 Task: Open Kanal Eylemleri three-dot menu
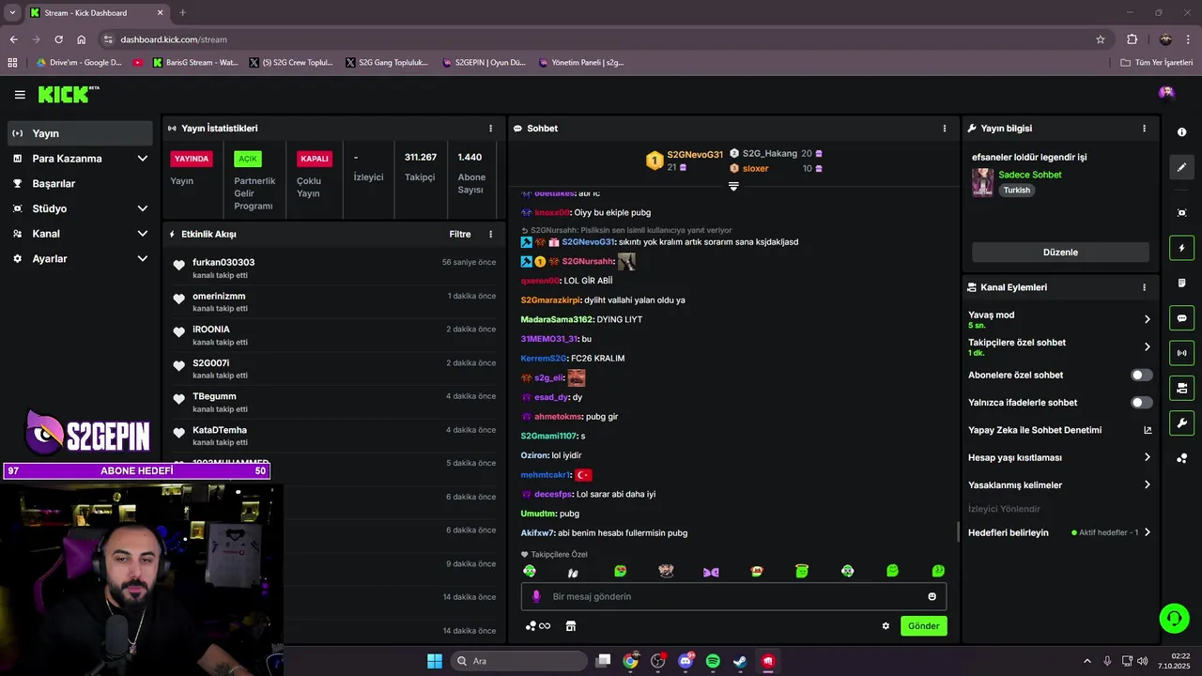pos(1144,287)
